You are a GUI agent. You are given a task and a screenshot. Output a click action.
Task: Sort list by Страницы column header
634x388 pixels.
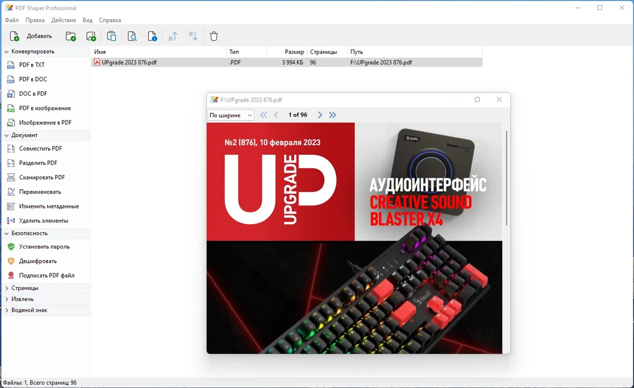tap(327, 52)
